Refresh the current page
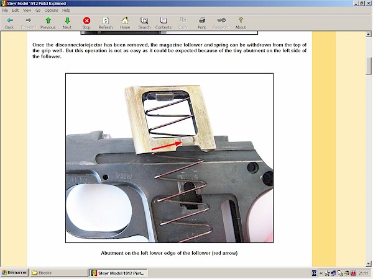This screenshot has height=279, width=373. point(106,23)
